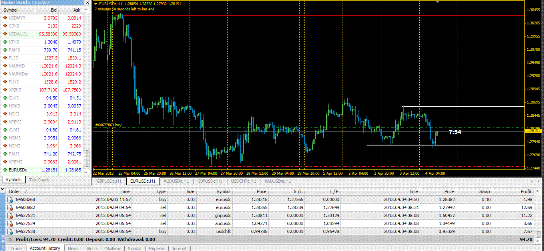Image resolution: width=544 pixels, height=251 pixels.
Task: Click profit value 12.69 in Account History
Action: [x=527, y=207]
